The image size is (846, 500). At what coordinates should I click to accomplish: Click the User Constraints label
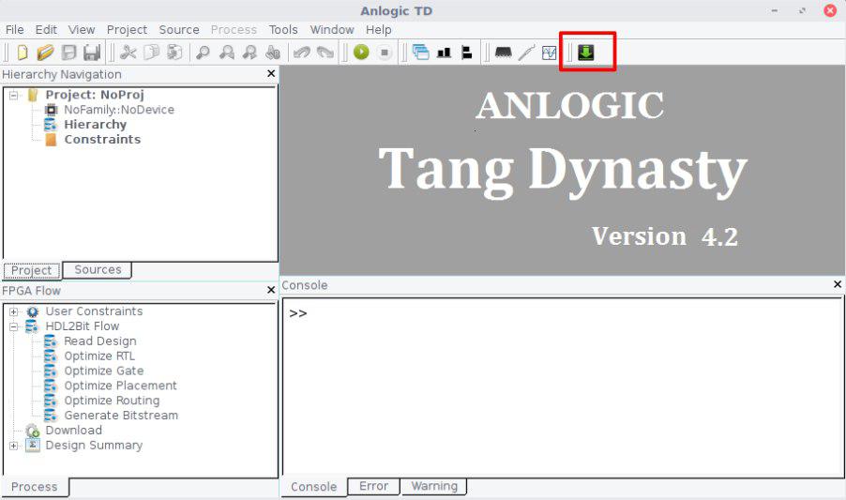click(x=94, y=311)
